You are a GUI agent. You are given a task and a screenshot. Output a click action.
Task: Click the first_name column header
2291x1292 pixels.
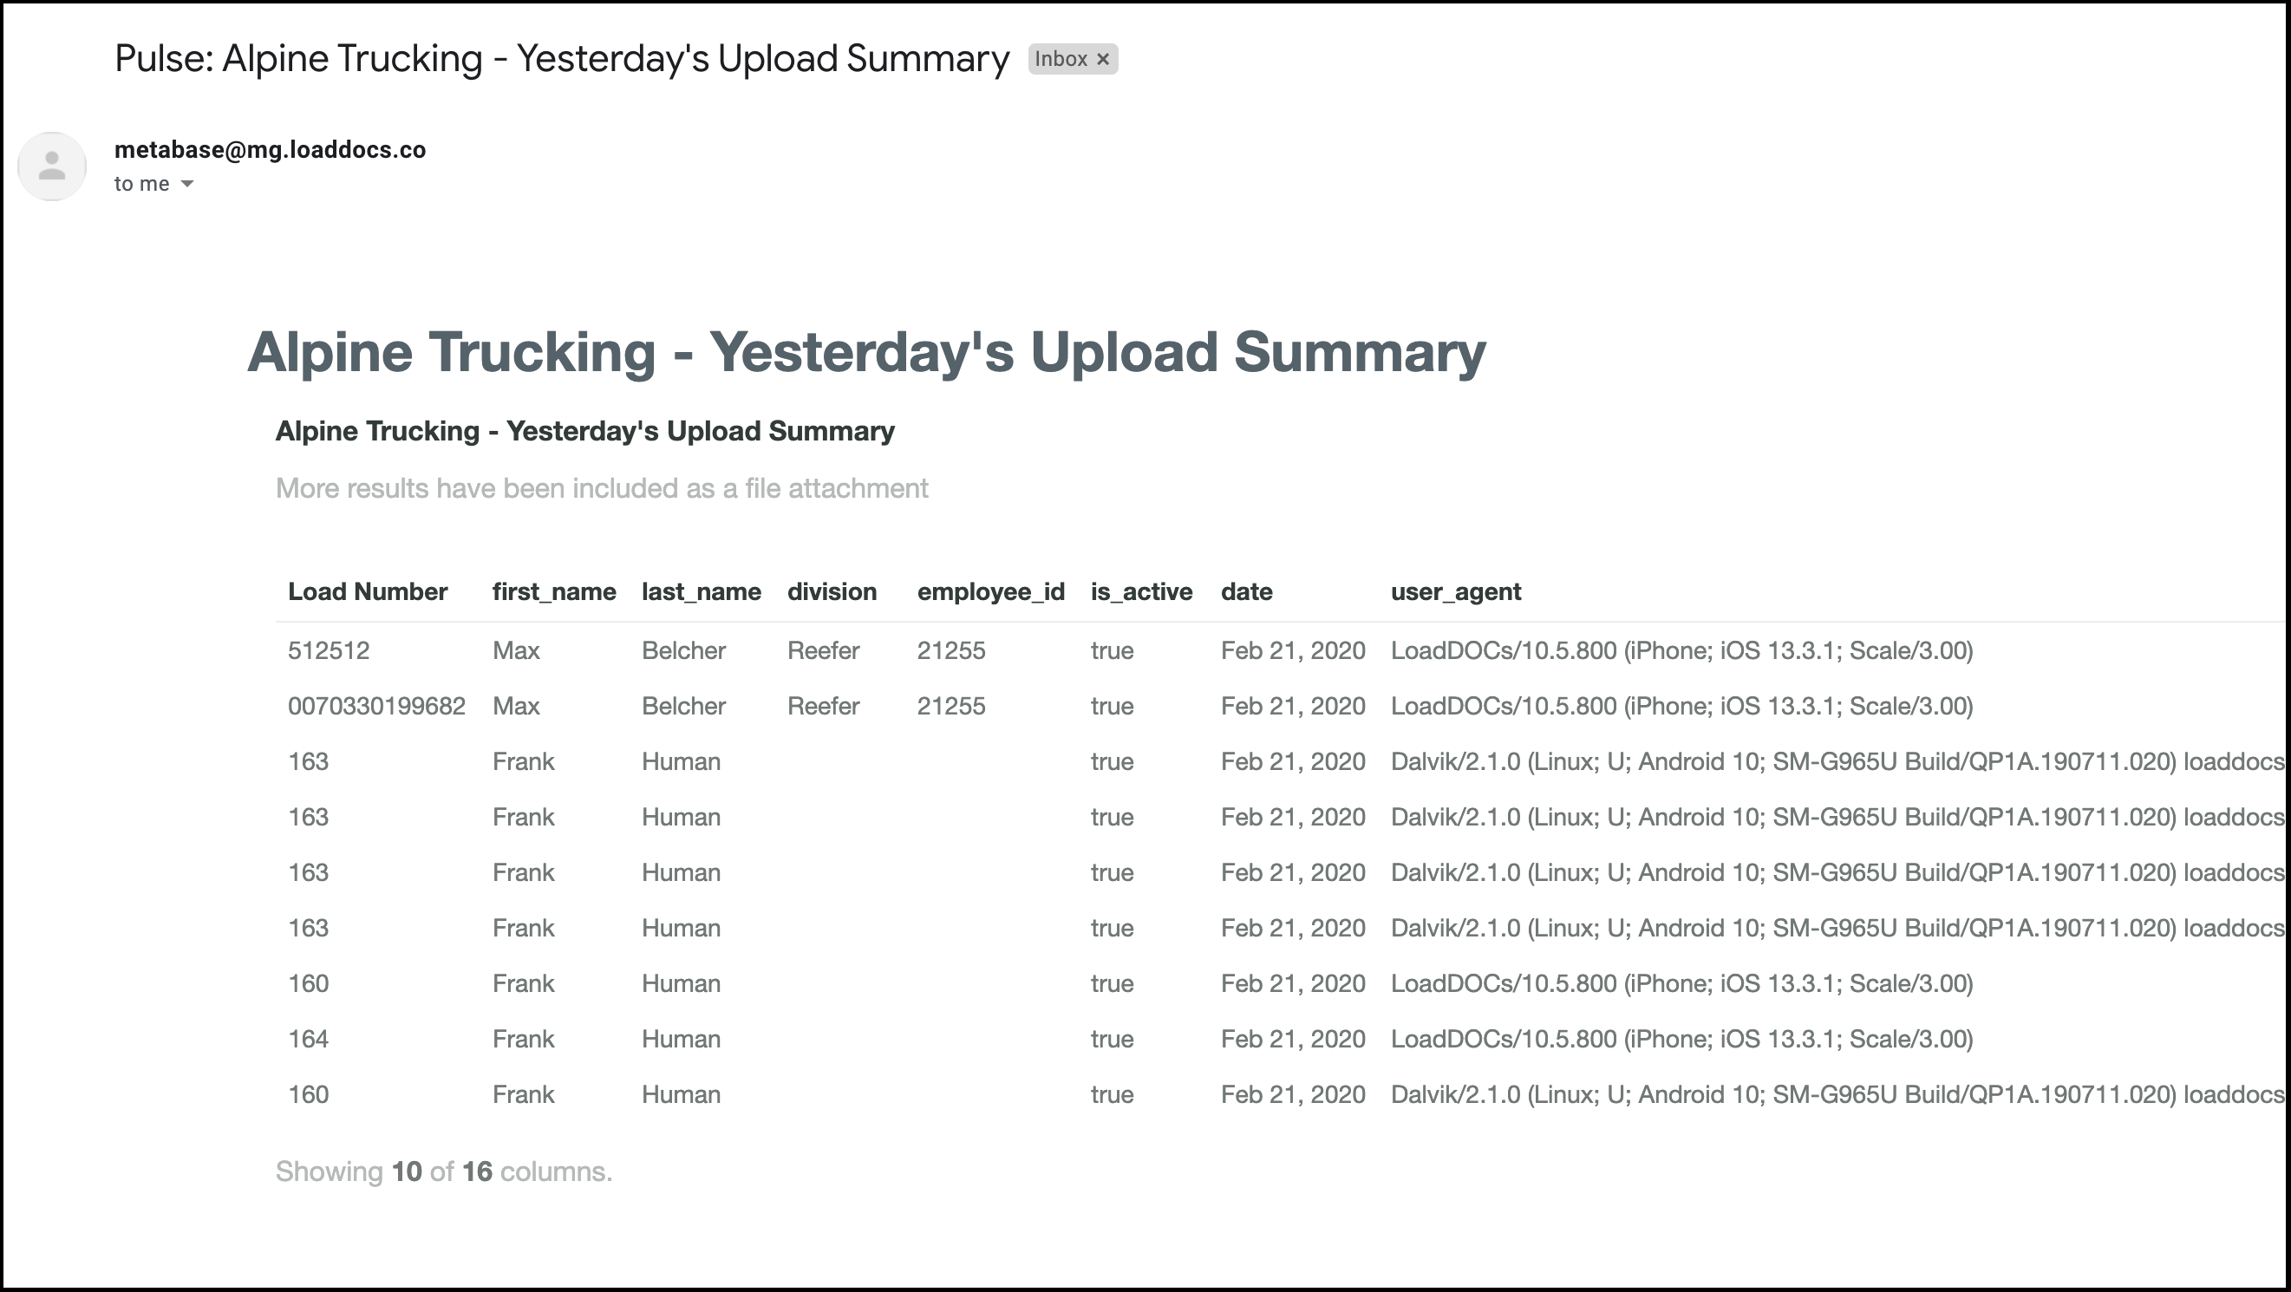(554, 592)
